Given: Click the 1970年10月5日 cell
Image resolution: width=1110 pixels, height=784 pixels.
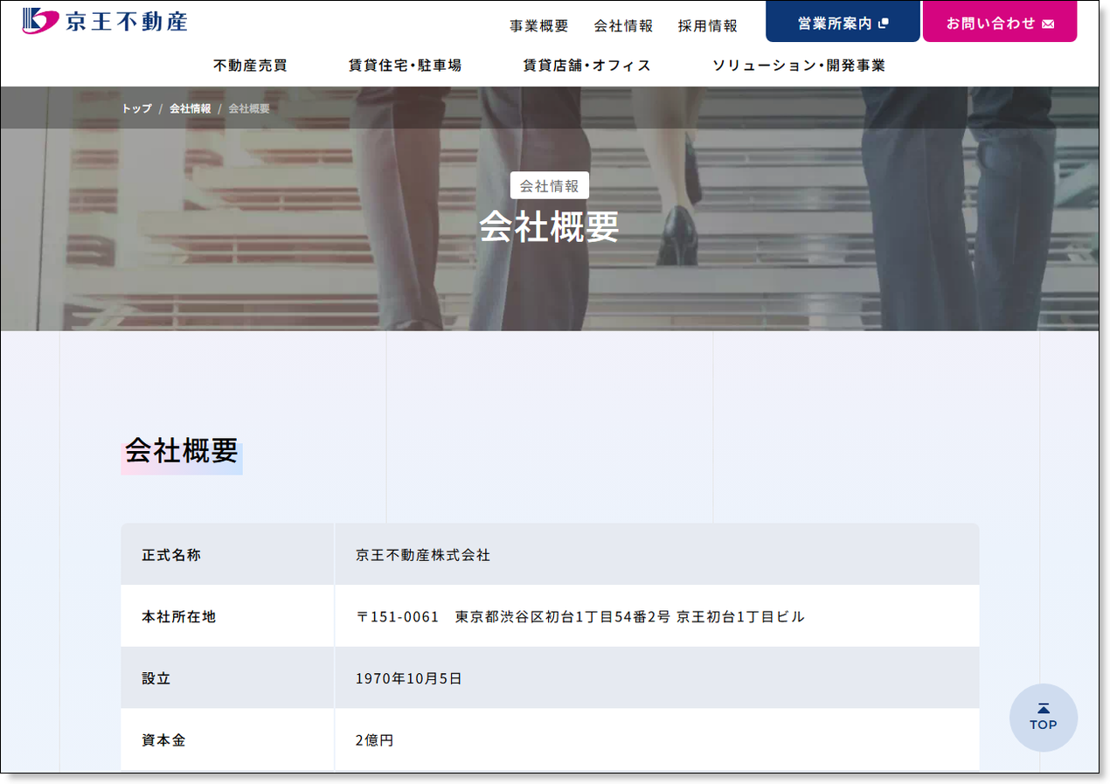Looking at the screenshot, I should tap(656, 678).
